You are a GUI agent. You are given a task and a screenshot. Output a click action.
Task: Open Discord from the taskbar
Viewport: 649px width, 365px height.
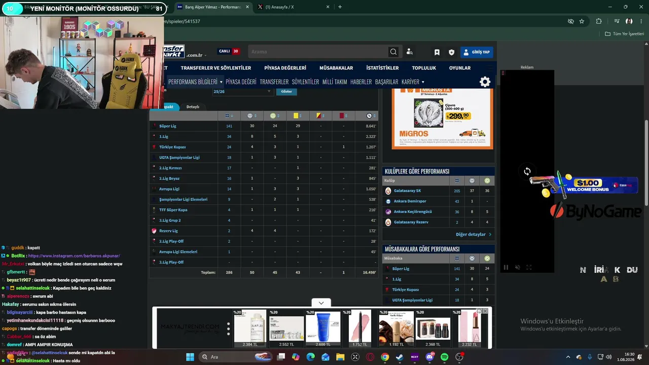pyautogui.click(x=430, y=357)
